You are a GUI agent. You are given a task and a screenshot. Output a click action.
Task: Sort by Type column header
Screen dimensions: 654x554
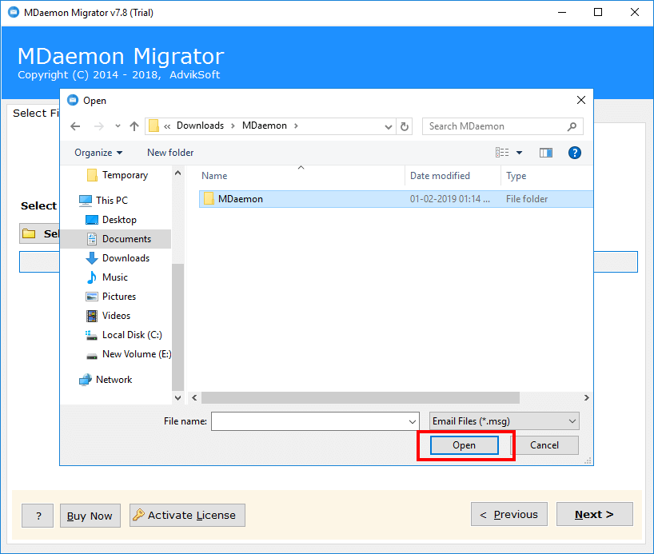(516, 176)
